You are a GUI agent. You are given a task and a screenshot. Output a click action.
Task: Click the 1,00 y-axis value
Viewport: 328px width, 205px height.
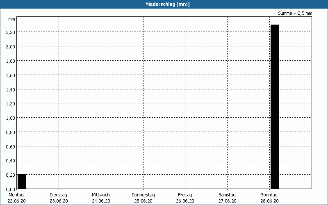11,118
